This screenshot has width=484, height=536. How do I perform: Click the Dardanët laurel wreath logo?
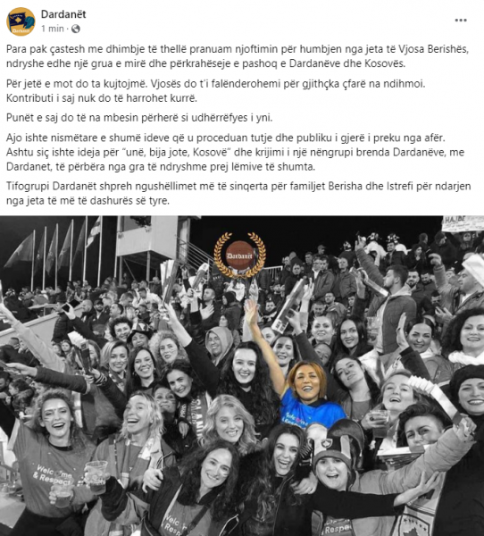click(240, 255)
